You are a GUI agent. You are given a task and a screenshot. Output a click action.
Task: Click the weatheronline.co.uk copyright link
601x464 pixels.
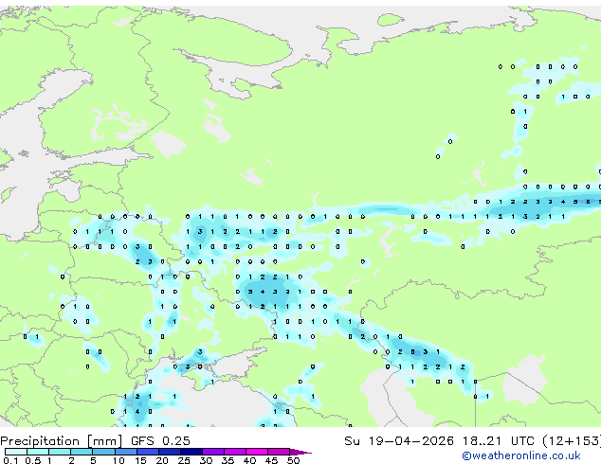pyautogui.click(x=521, y=455)
